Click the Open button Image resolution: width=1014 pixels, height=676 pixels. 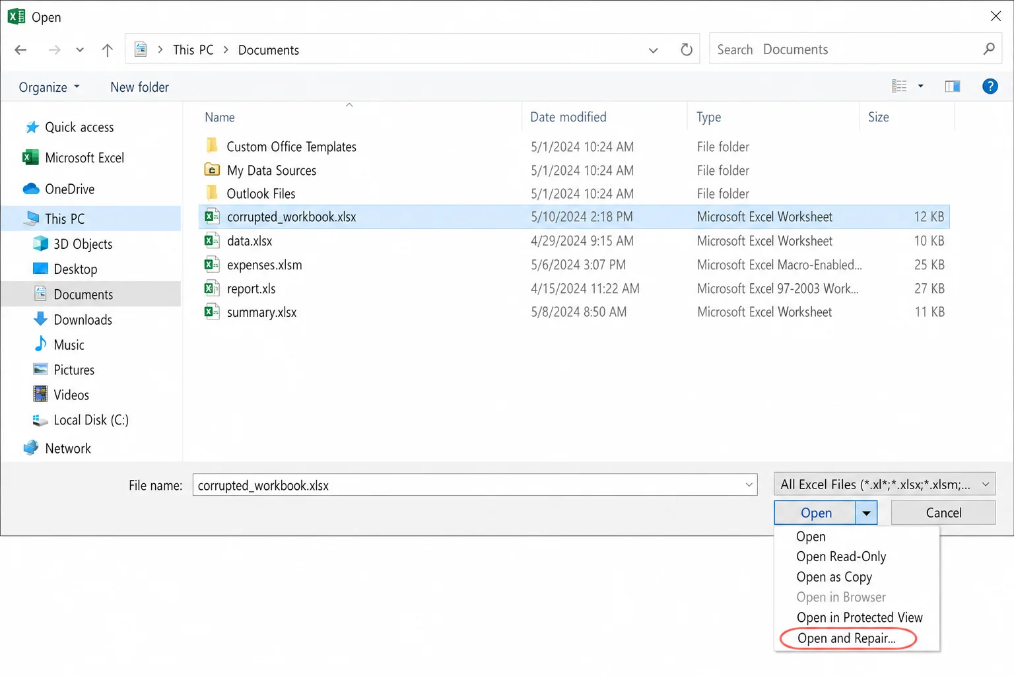coord(815,513)
